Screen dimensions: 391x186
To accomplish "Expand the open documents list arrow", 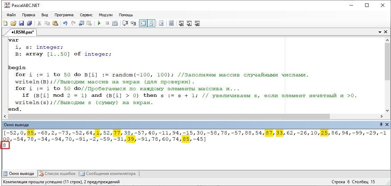I will pos(380,32).
